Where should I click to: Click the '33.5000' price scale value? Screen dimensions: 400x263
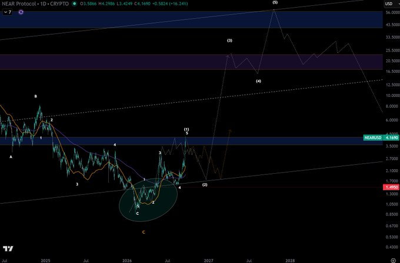click(x=392, y=37)
